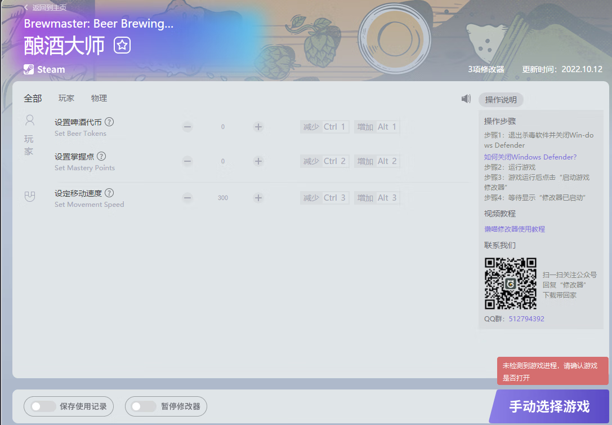Select the 全部 tab
The height and width of the screenshot is (425, 612).
pos(33,99)
